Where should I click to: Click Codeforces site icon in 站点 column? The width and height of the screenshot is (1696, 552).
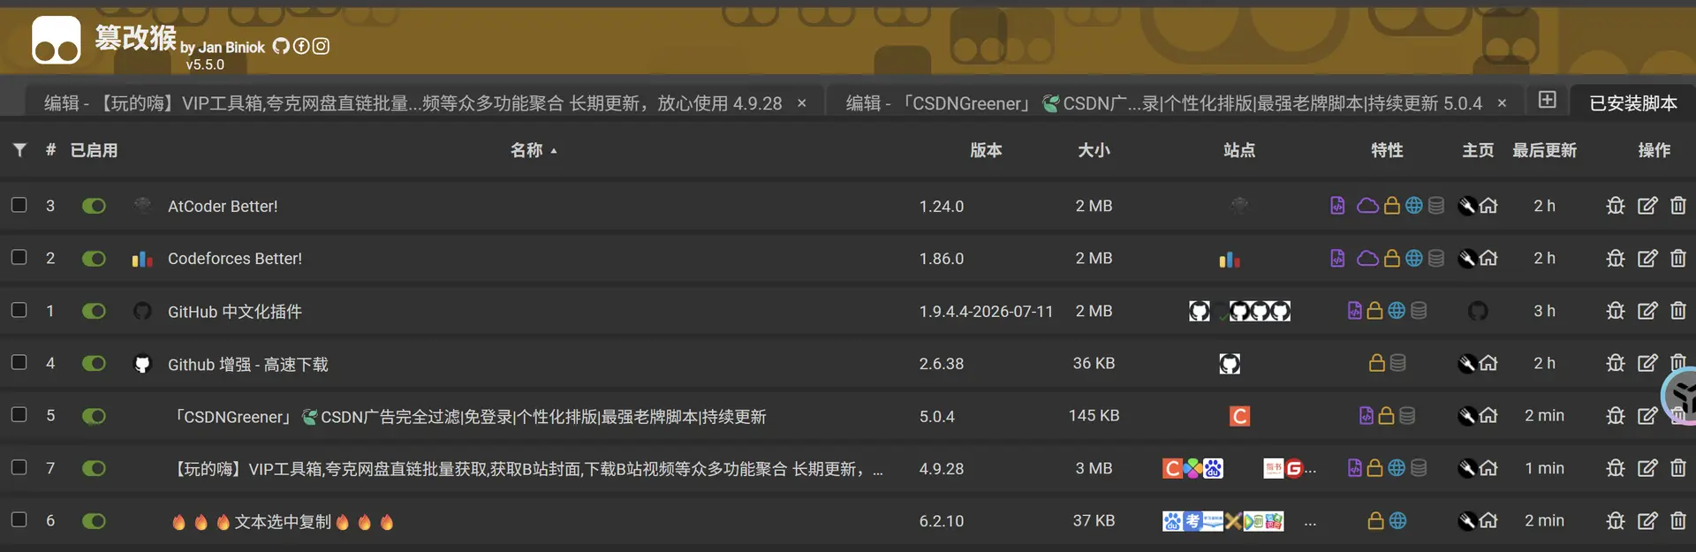(1230, 259)
